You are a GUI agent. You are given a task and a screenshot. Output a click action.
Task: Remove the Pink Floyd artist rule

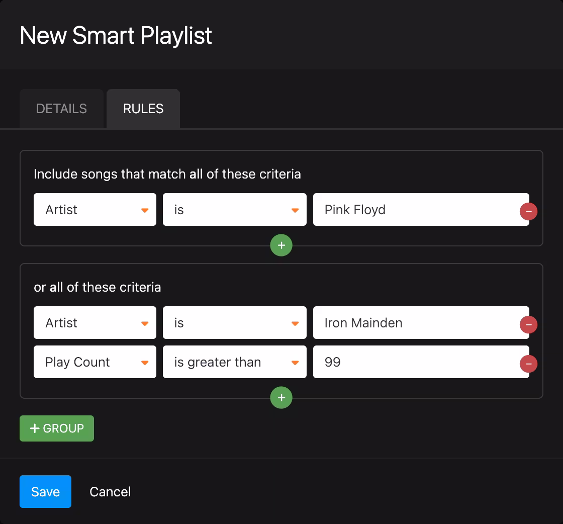coord(528,212)
